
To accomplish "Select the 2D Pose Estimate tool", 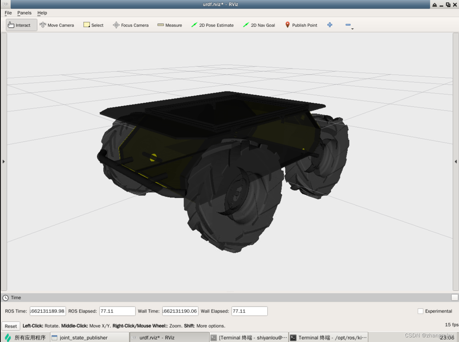I will tap(213, 25).
